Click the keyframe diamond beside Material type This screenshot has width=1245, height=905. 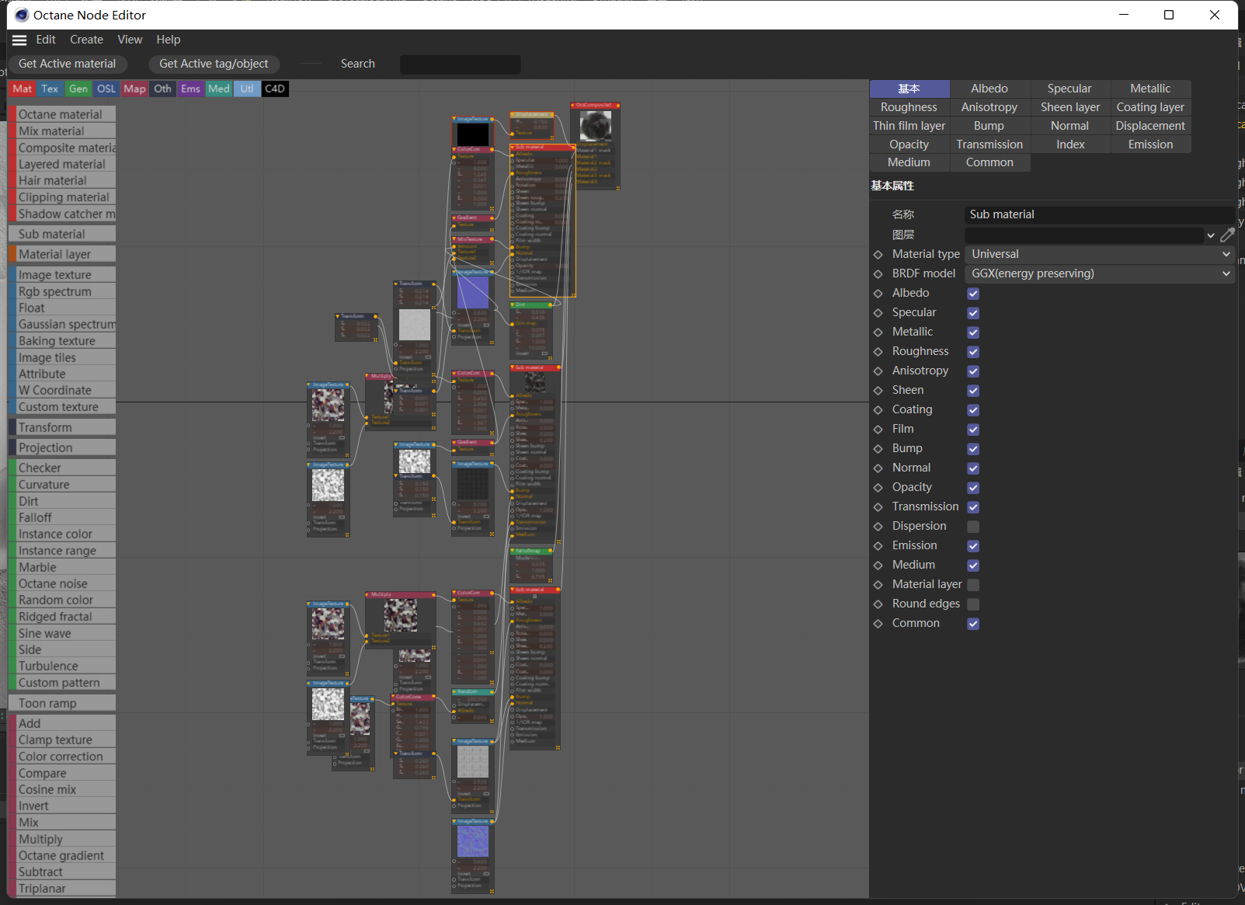(x=878, y=255)
